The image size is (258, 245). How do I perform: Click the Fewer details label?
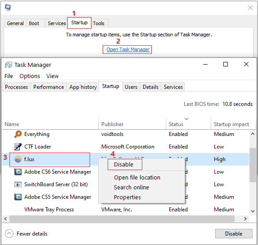(32, 234)
